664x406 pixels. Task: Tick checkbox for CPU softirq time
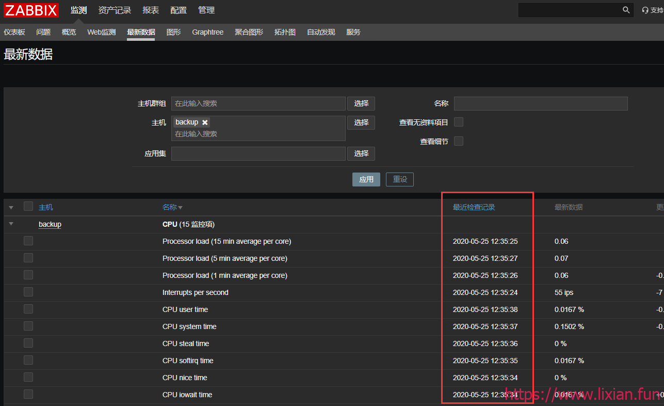[x=28, y=360]
